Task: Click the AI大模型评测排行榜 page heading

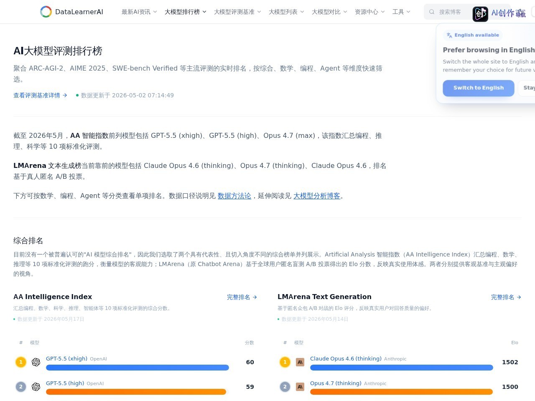Action: [x=58, y=51]
